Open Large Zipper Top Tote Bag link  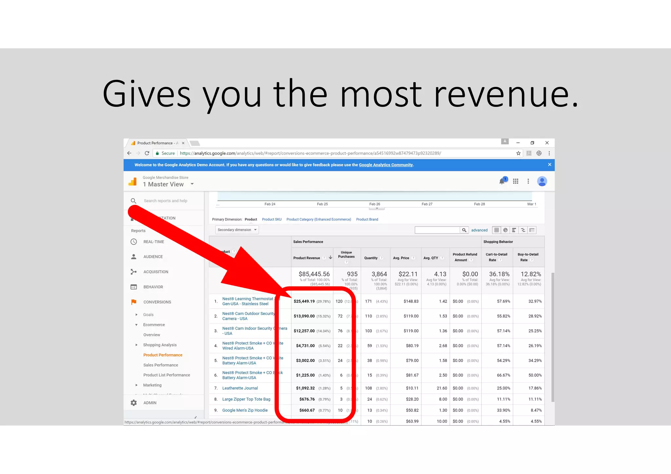coord(246,399)
